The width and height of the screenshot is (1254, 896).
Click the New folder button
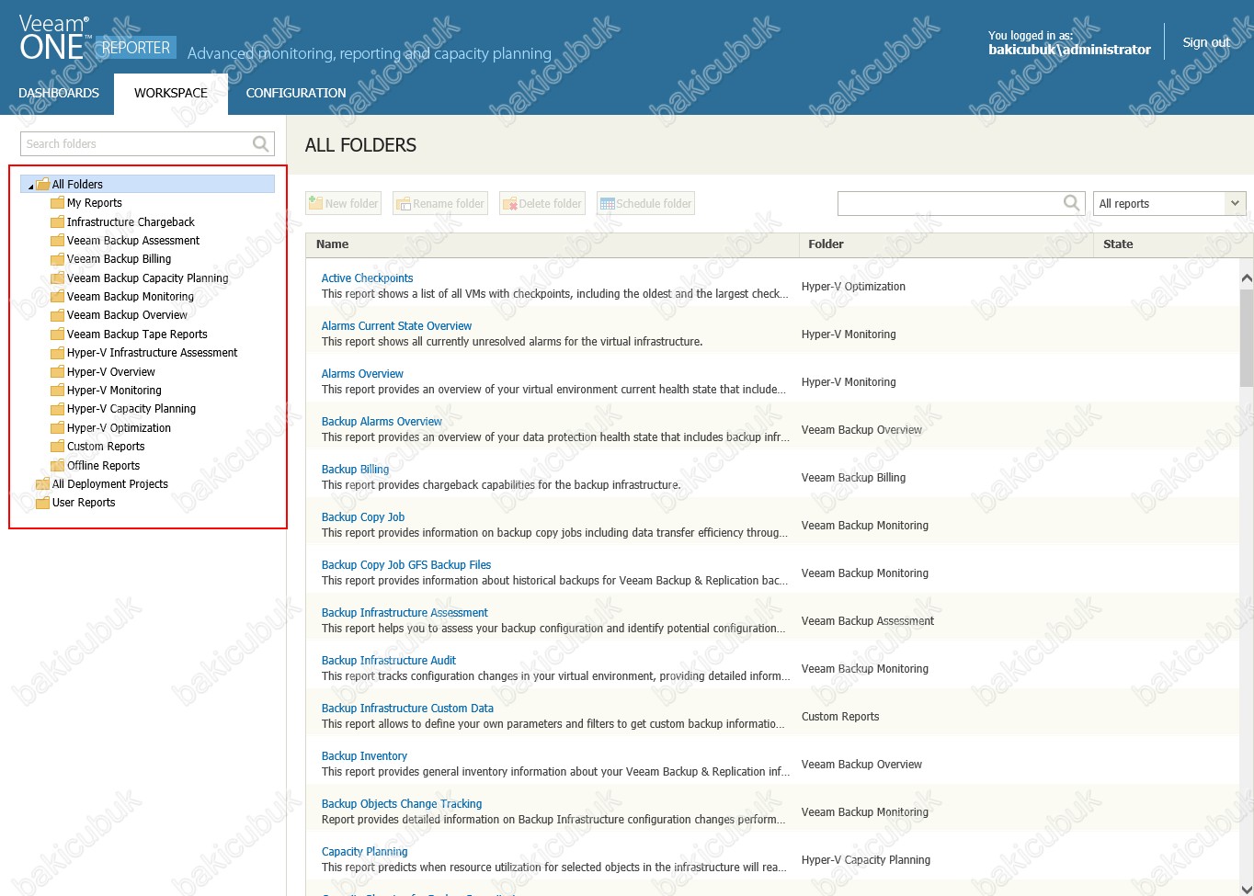pyautogui.click(x=343, y=203)
